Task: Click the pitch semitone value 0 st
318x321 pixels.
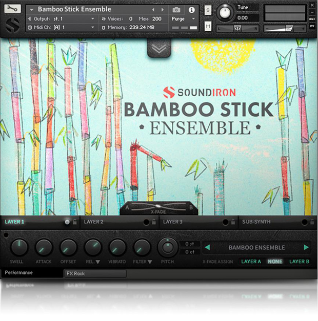Action: coord(190,244)
